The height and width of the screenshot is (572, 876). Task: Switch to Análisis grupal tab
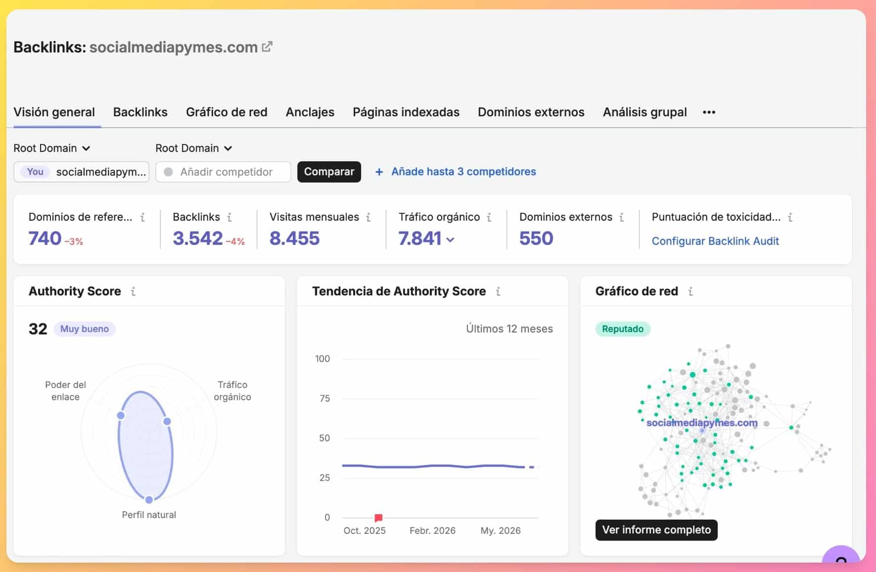point(645,112)
